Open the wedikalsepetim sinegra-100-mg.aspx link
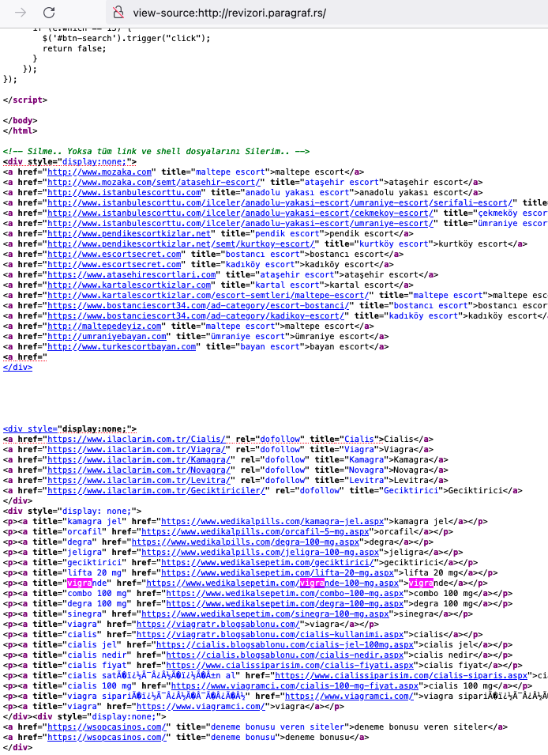The height and width of the screenshot is (755, 548). pyautogui.click(x=265, y=614)
